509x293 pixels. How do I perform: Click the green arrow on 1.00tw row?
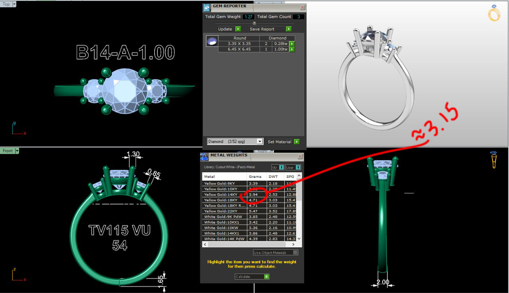pyautogui.click(x=292, y=49)
